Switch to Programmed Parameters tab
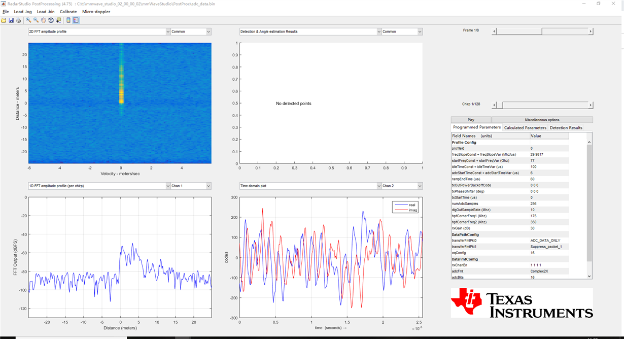This screenshot has width=624, height=339. (477, 127)
